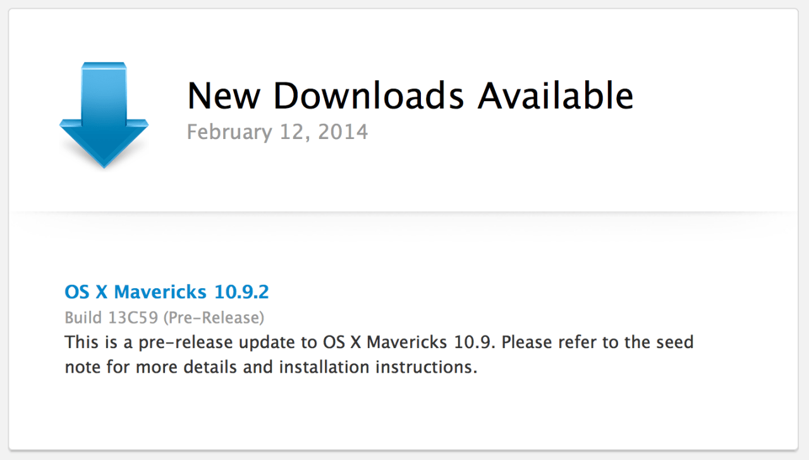Click the blue download arrow icon

coord(104,114)
